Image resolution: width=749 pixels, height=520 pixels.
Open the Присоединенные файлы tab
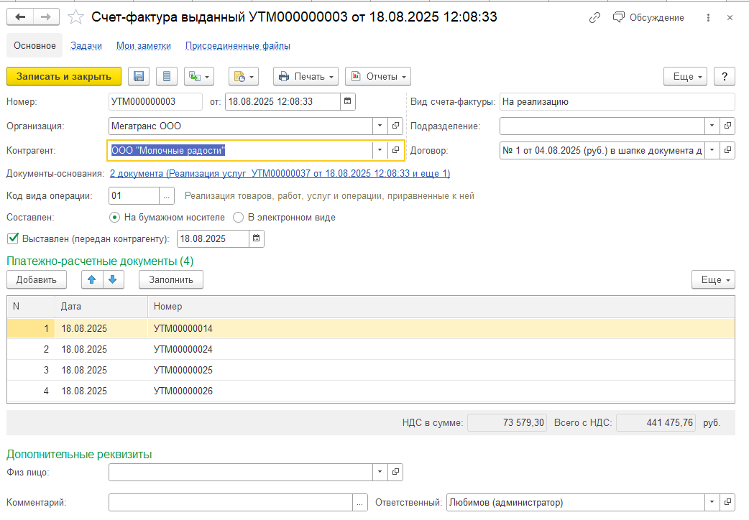237,46
